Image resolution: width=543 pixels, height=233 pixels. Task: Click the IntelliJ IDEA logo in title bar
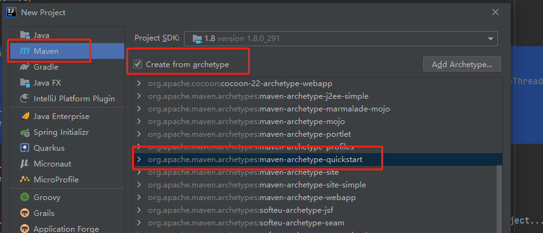pyautogui.click(x=11, y=13)
